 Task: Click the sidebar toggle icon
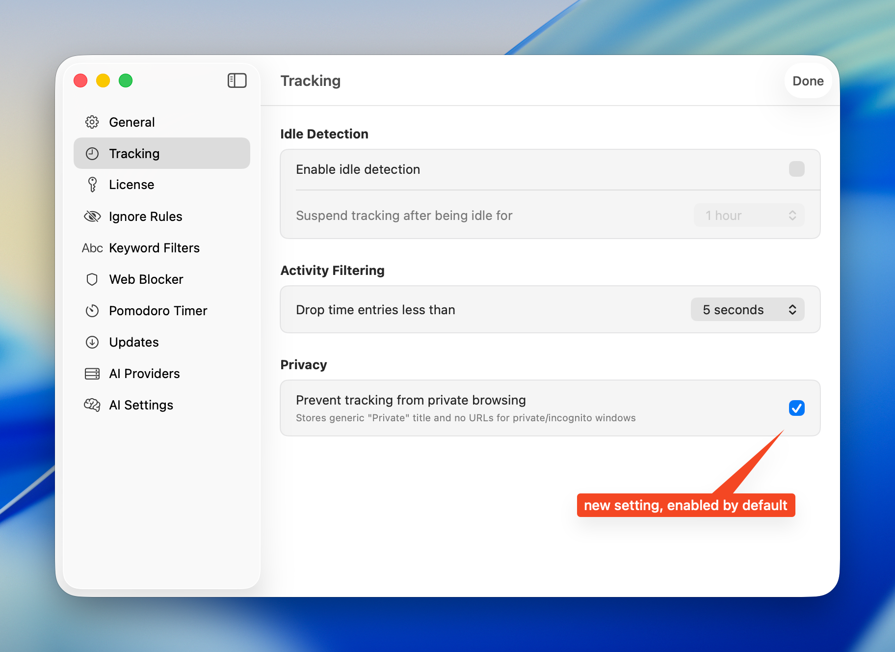[x=237, y=81]
